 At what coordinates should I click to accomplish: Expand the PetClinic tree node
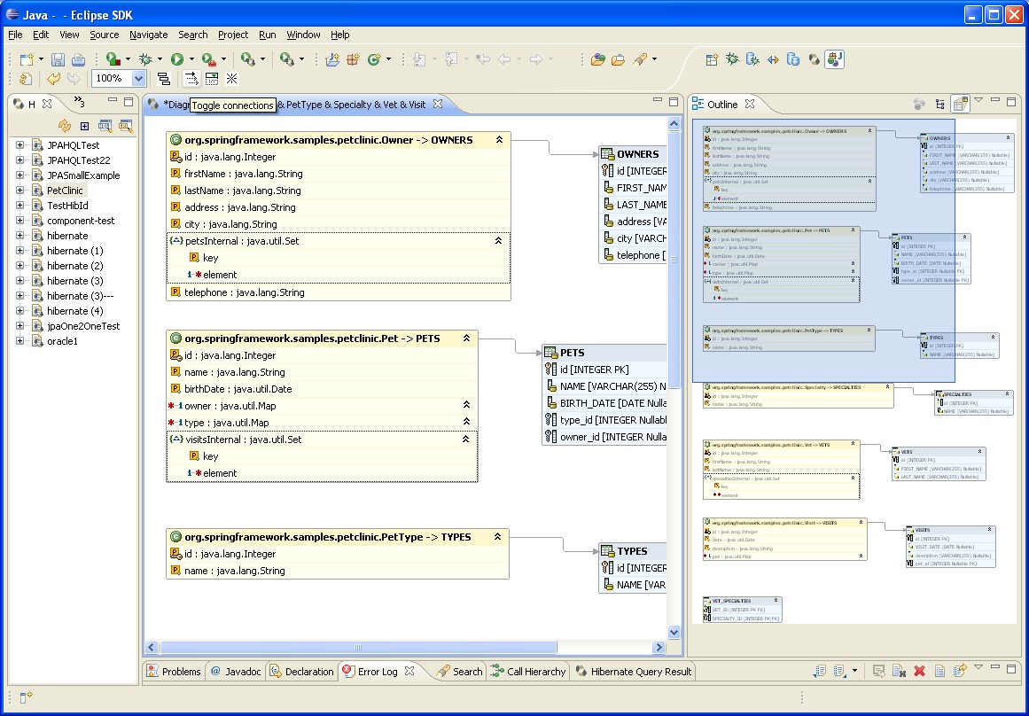(20, 191)
